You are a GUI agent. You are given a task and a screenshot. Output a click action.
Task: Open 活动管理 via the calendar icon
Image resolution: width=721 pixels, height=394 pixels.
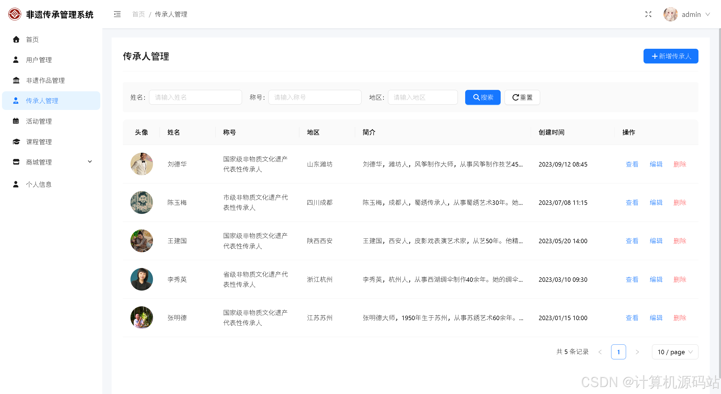coord(16,121)
